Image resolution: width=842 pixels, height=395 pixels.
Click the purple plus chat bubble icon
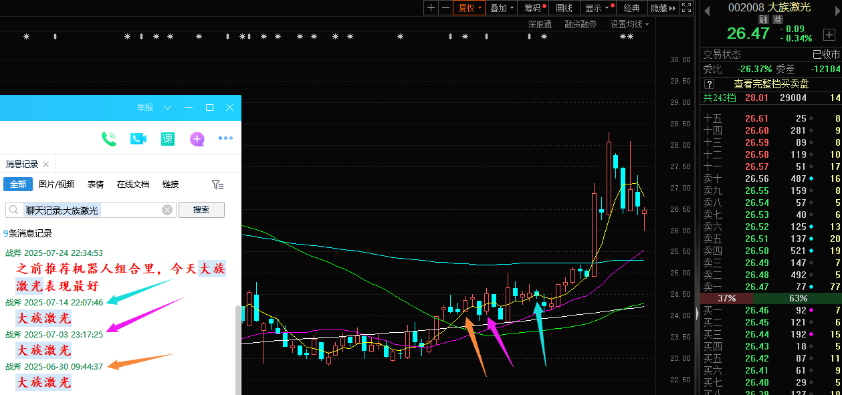[x=197, y=139]
